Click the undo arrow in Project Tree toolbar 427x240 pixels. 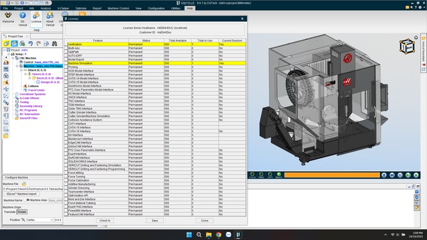click(x=31, y=43)
